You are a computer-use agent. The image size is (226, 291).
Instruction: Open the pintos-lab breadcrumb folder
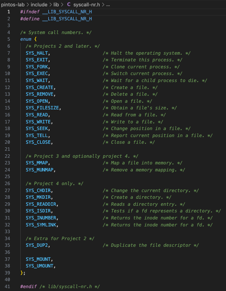[x=13, y=4]
